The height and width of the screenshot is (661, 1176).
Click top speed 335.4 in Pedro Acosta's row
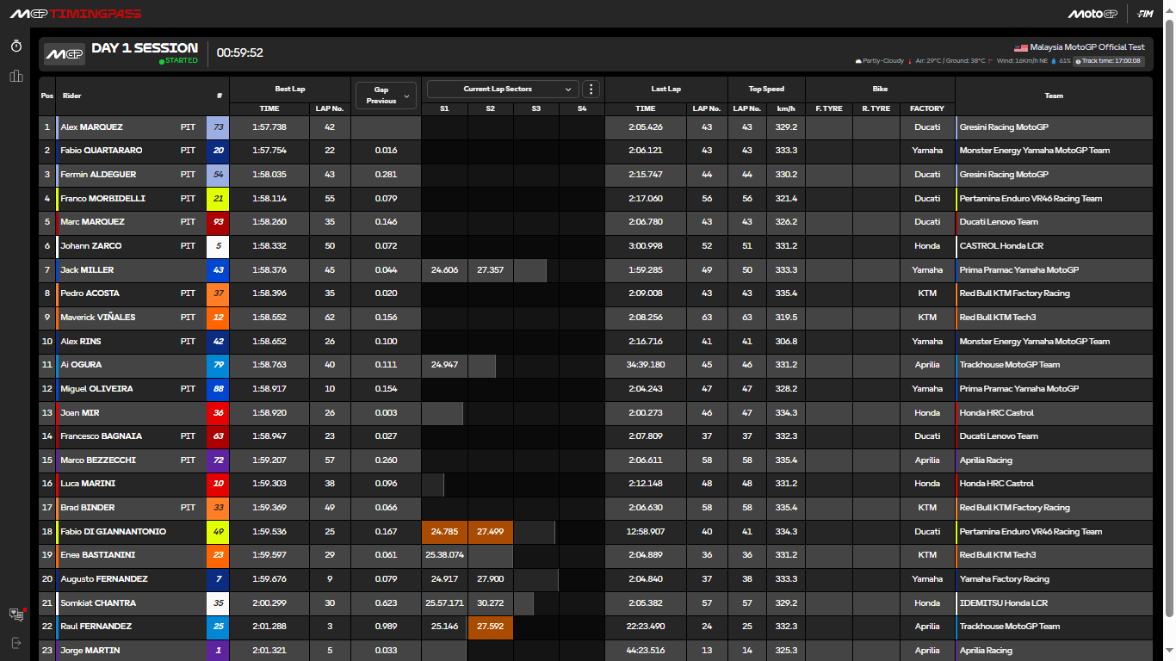[785, 293]
